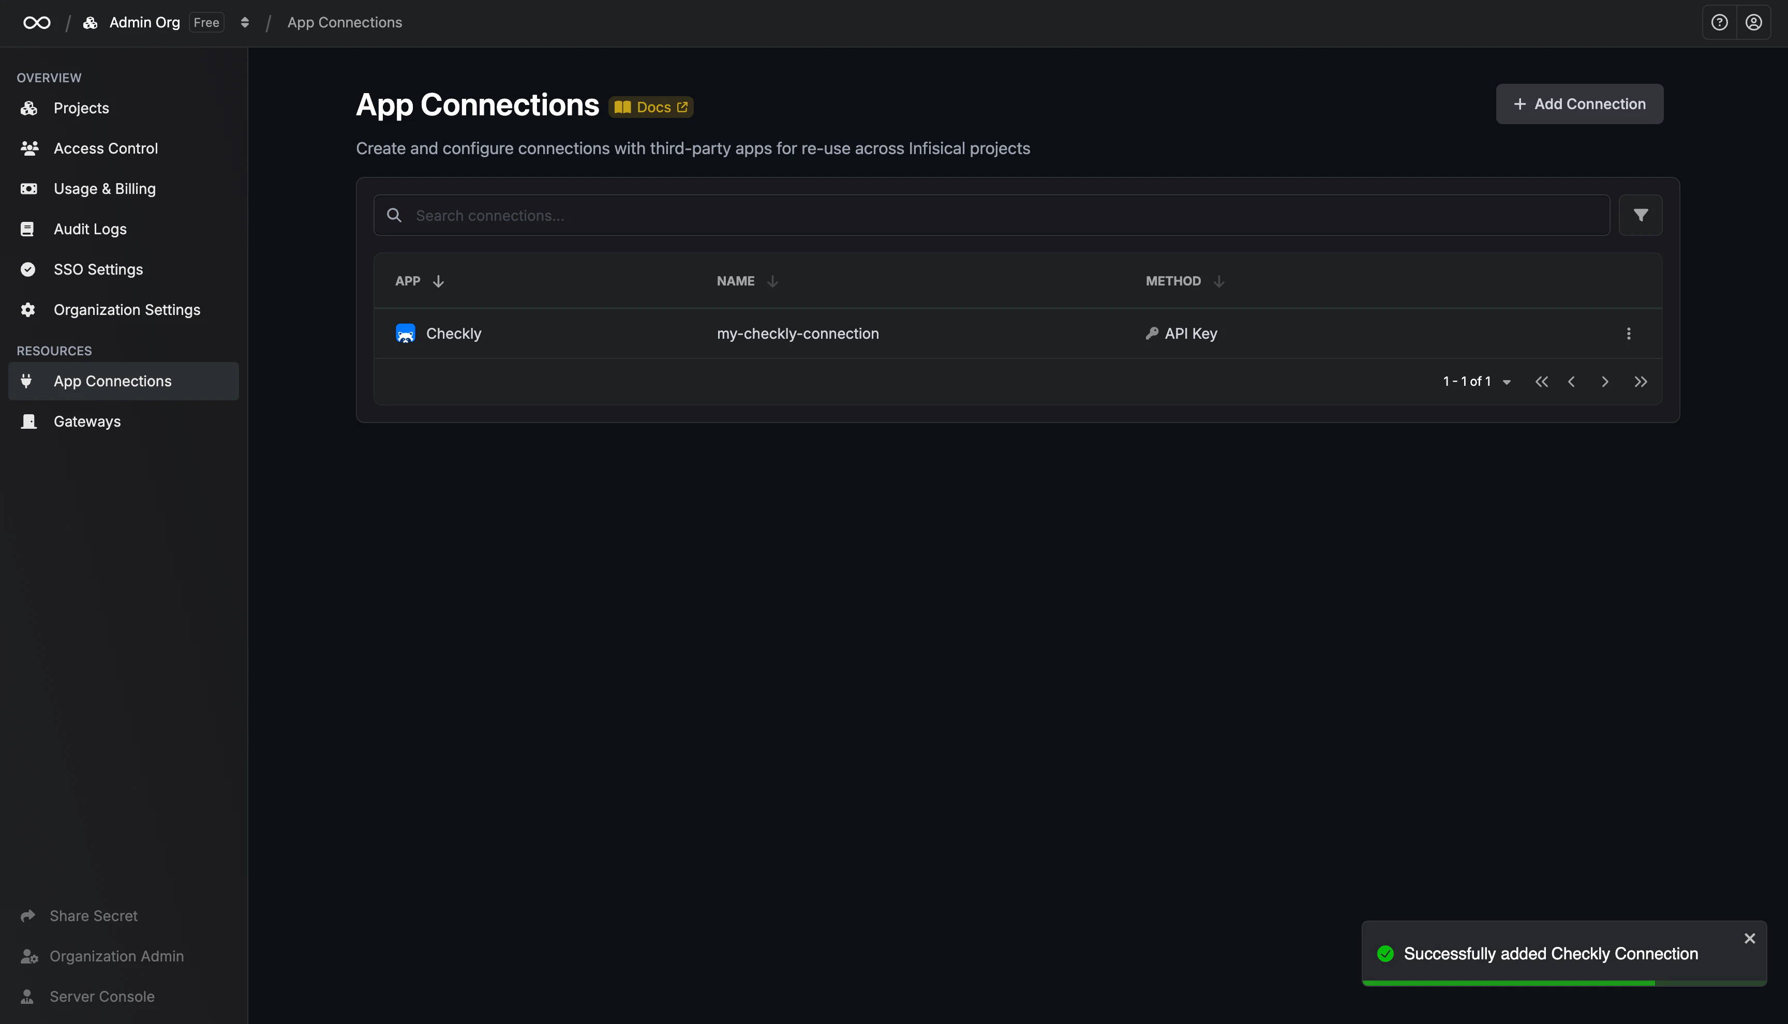
Task: Click the App Connections plug icon
Action: tap(26, 381)
